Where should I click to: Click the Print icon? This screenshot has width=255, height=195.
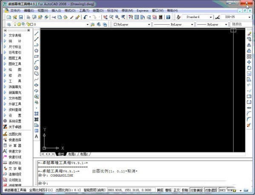point(28,17)
